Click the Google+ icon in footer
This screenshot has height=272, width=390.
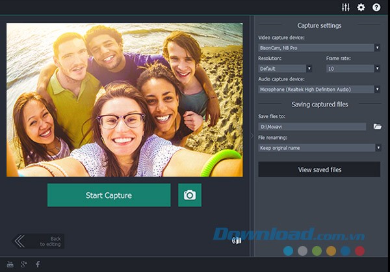23,264
